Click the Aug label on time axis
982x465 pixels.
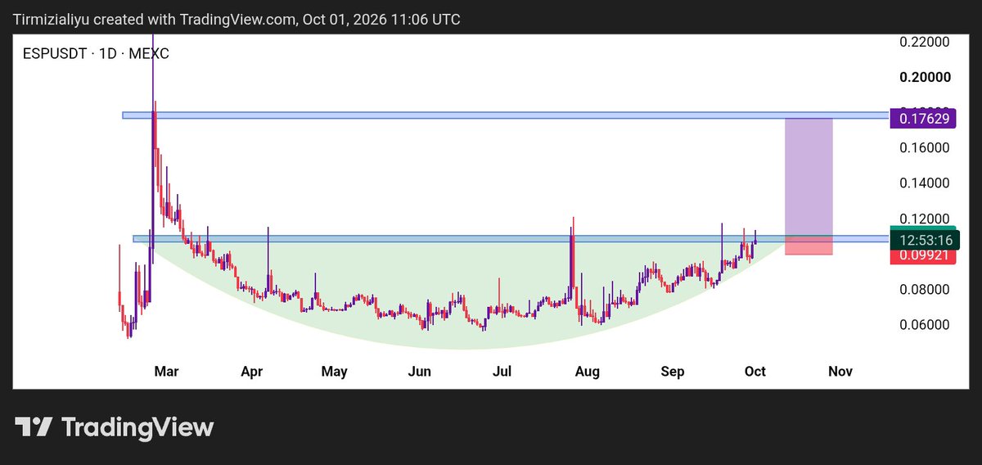588,372
